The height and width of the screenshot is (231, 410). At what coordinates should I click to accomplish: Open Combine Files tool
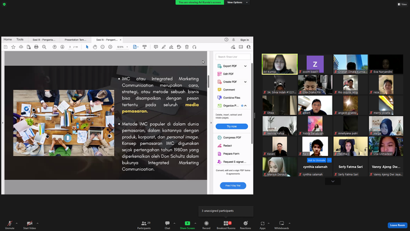point(231,98)
